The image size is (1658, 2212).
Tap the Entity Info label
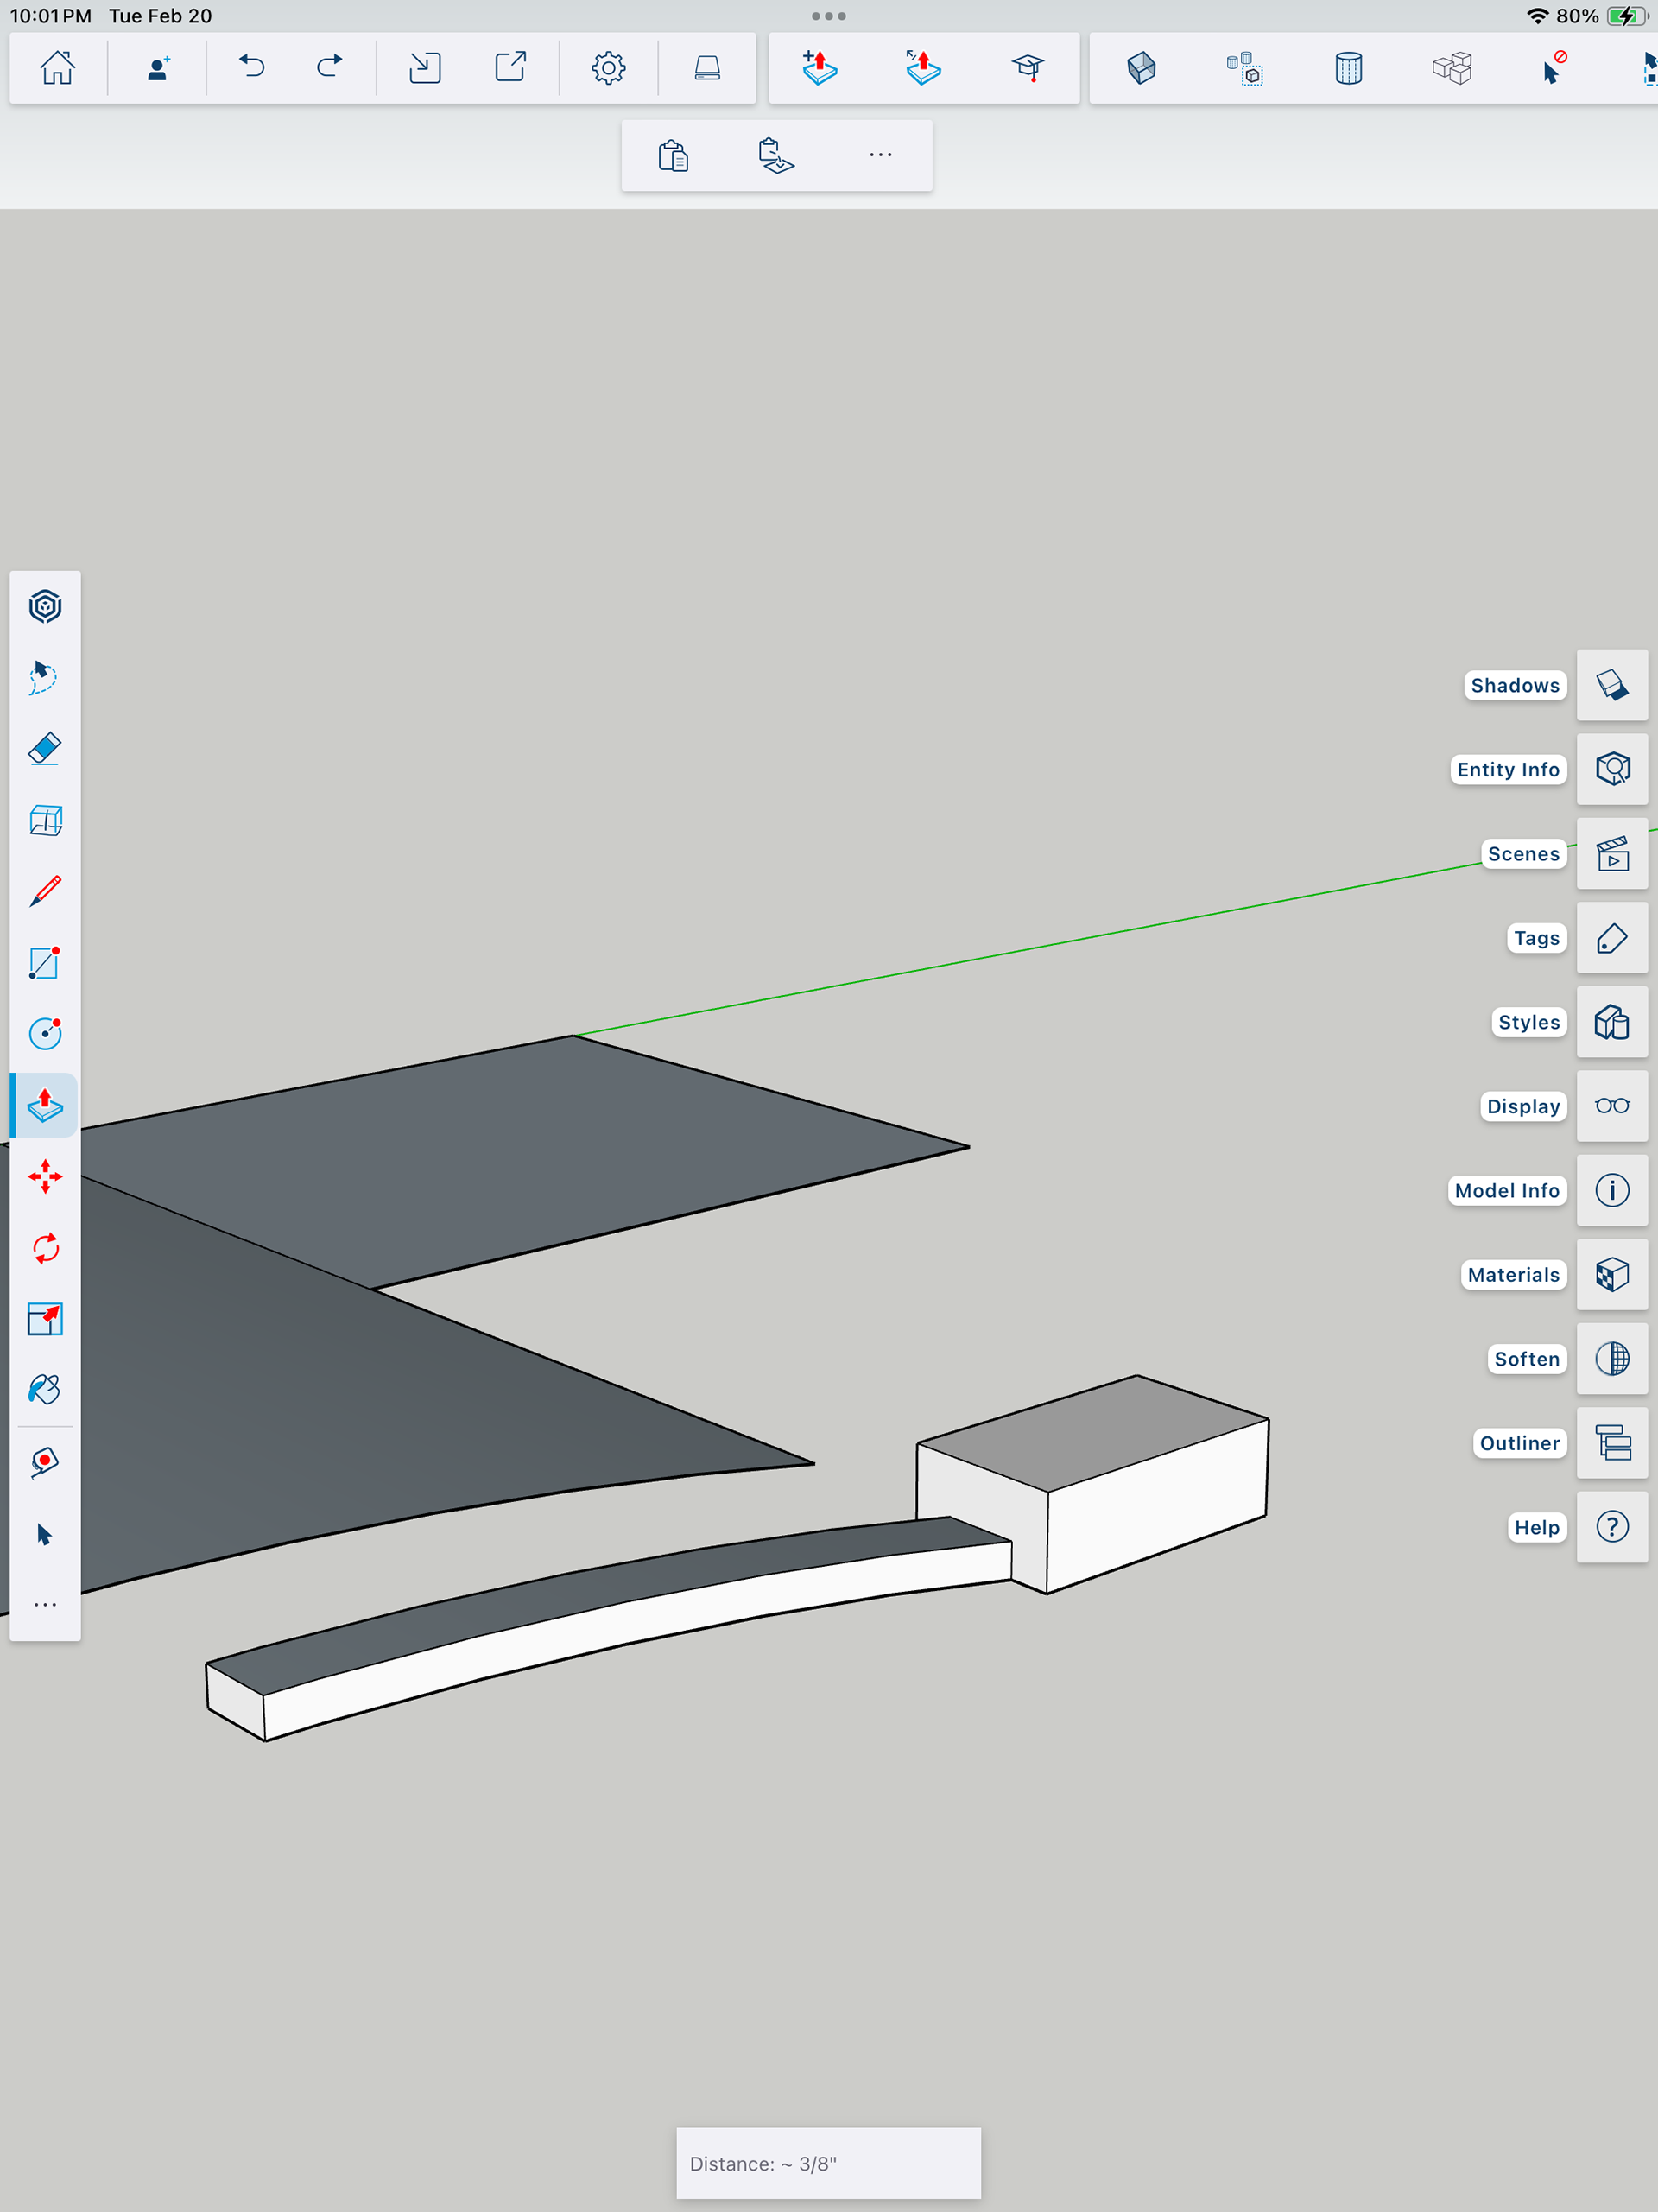pos(1508,769)
